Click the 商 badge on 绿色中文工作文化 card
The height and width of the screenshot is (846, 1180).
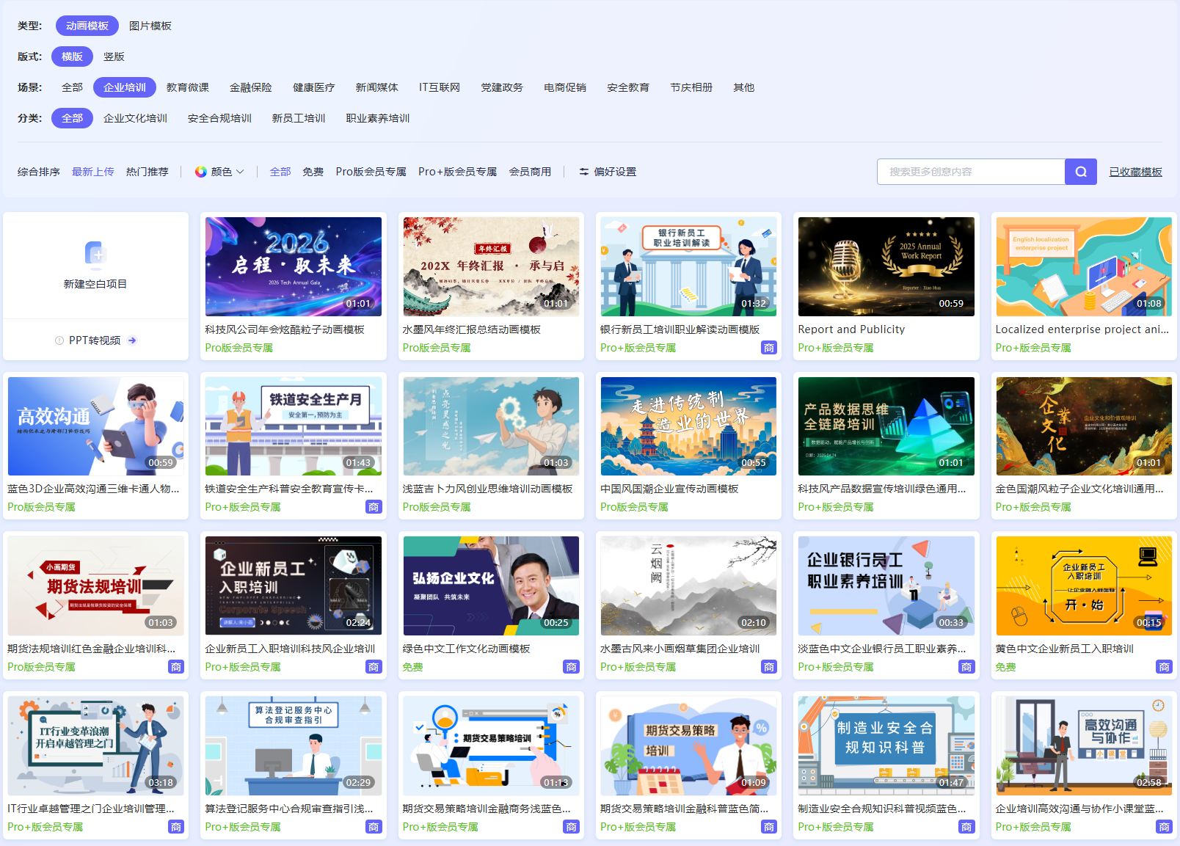click(x=571, y=667)
